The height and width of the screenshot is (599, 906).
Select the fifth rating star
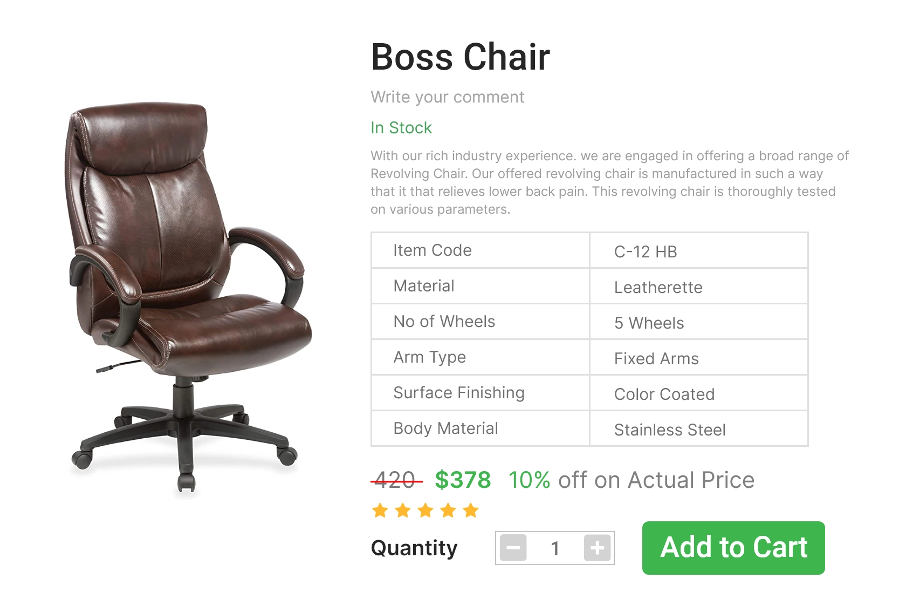pos(471,510)
